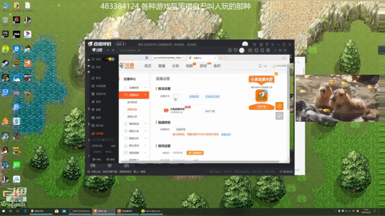Open 关注 heart icon in client sidebar

93,59
